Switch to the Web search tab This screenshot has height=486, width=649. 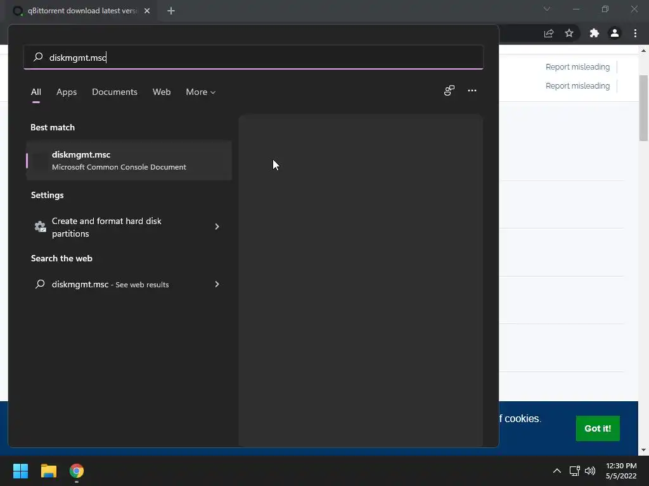coord(162,92)
